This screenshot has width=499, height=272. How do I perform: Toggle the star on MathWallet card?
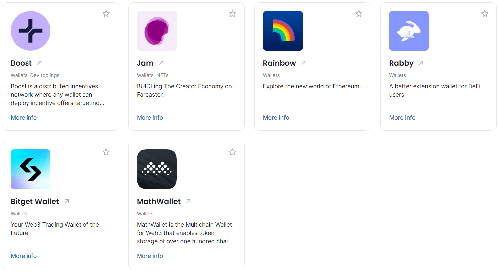pos(232,152)
